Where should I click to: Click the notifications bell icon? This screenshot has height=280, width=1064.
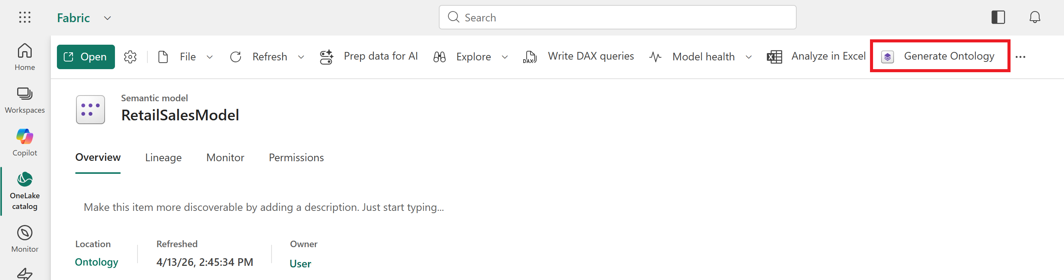pos(1034,17)
